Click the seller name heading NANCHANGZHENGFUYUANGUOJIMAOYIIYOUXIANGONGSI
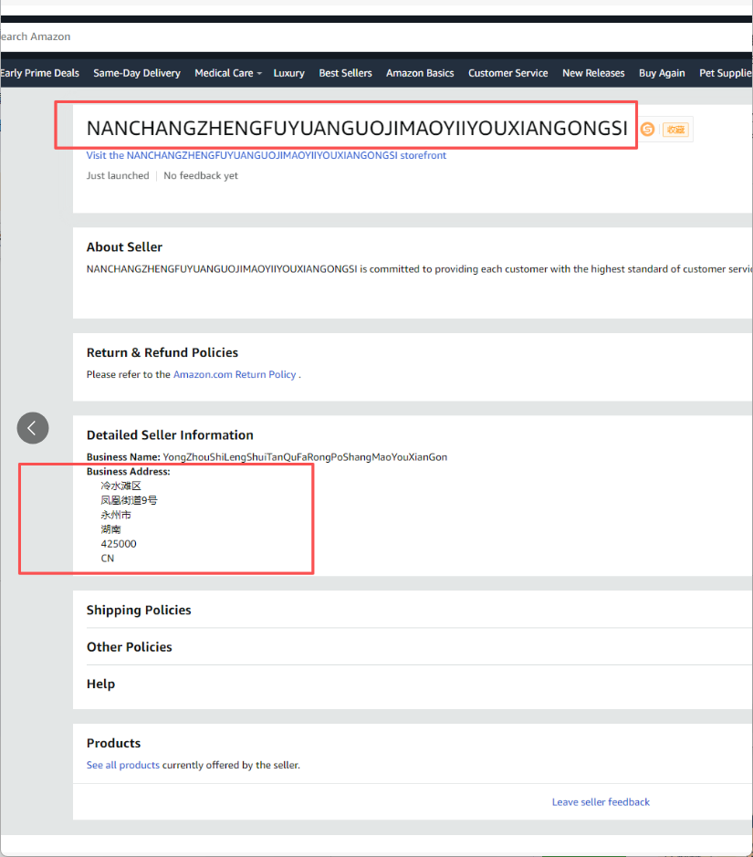The height and width of the screenshot is (857, 753). point(357,128)
